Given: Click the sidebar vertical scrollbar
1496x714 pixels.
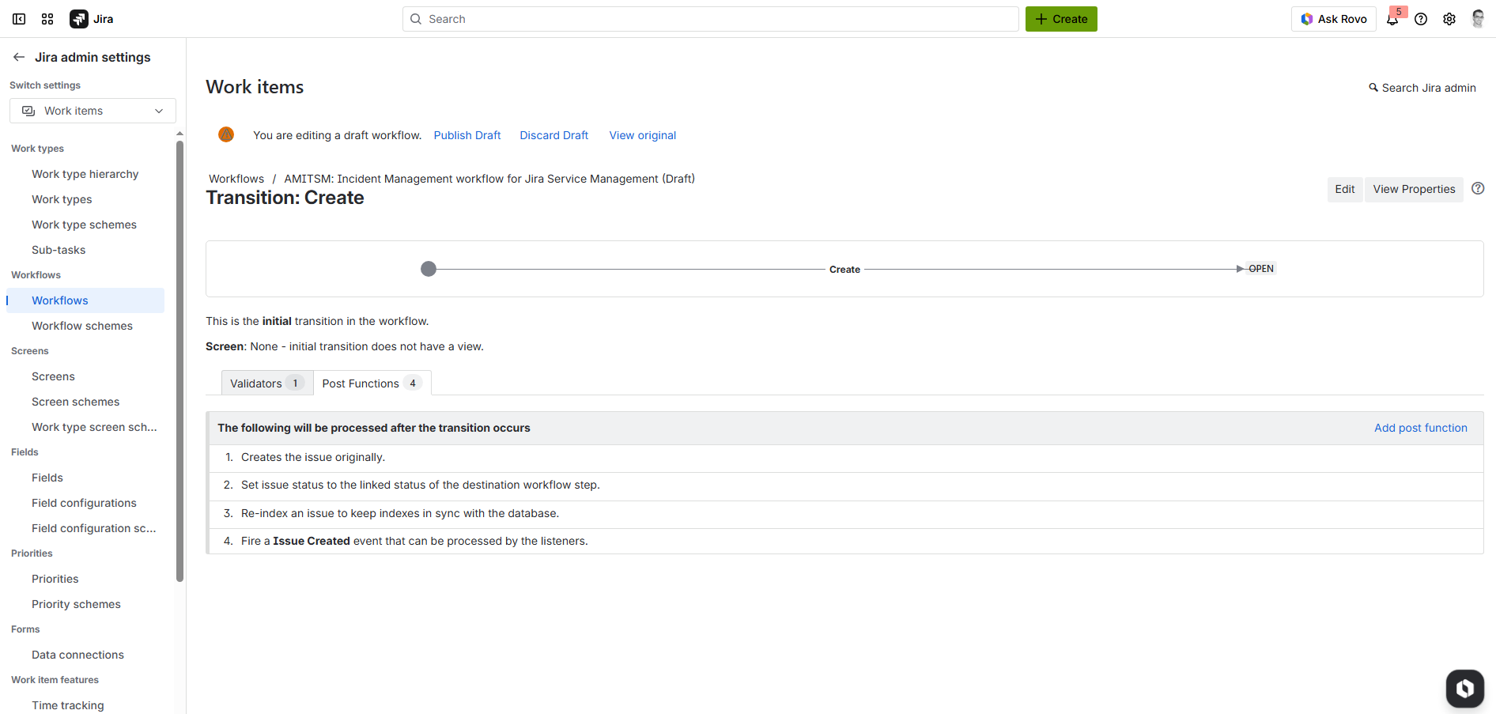Looking at the screenshot, I should (179, 361).
